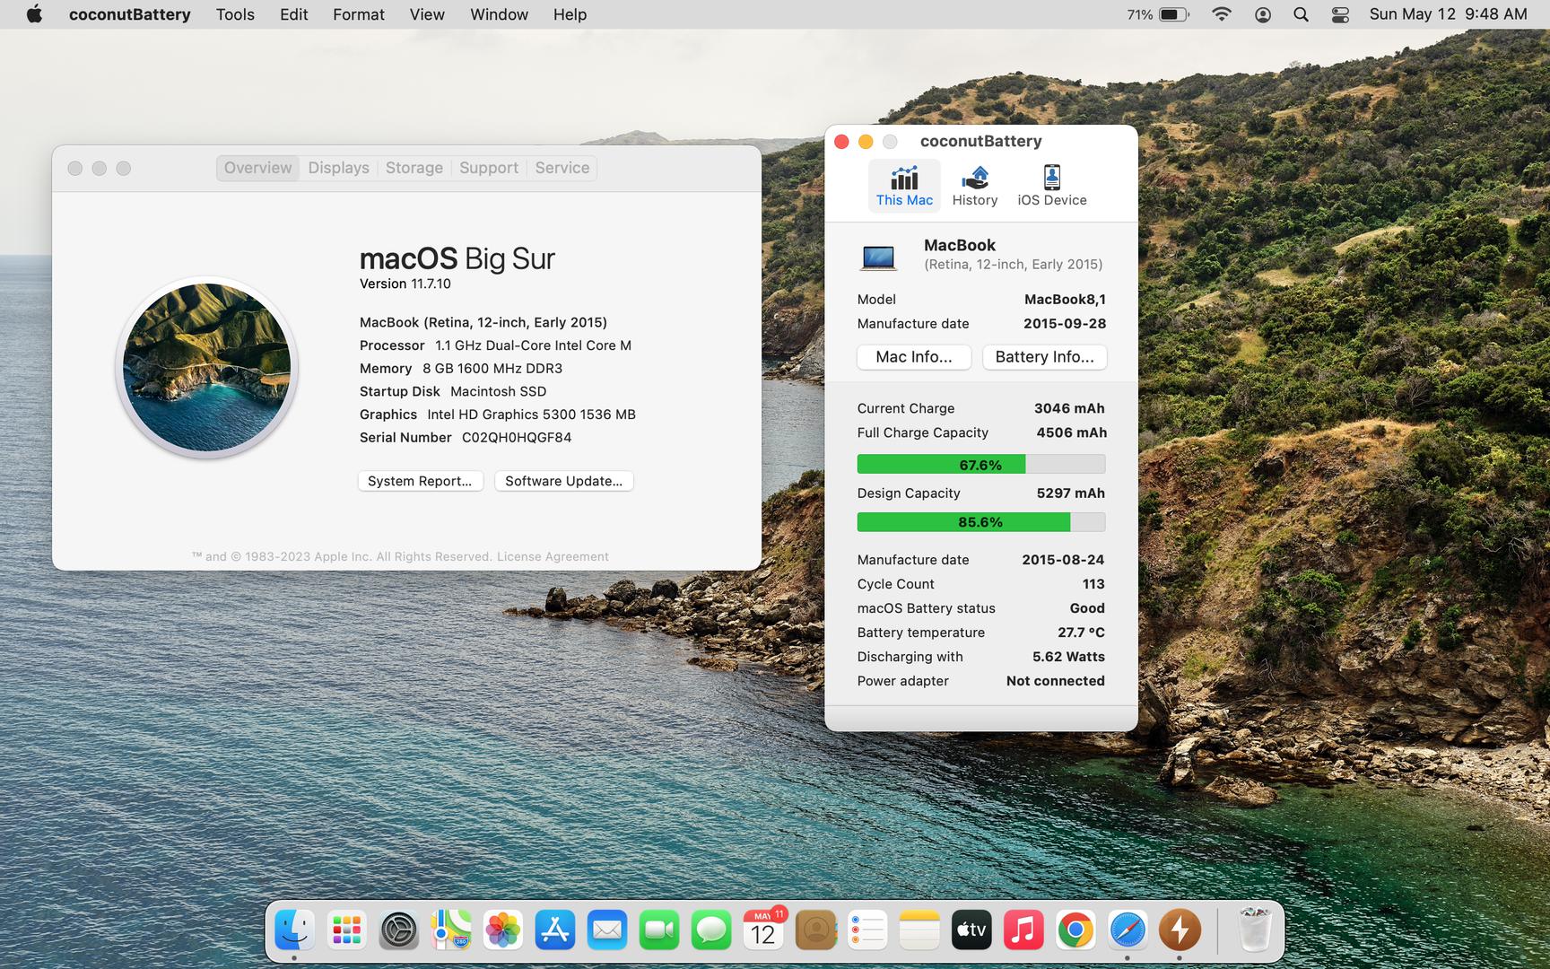Click the battery status icon in the menu bar

(x=1173, y=14)
